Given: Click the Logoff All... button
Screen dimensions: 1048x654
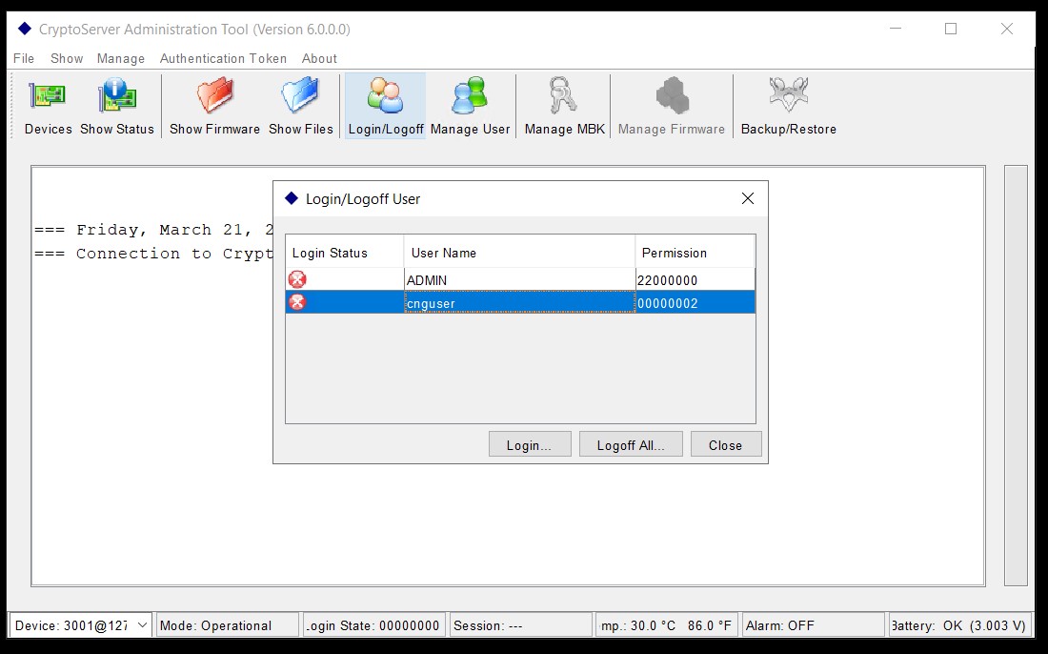Looking at the screenshot, I should tap(631, 444).
